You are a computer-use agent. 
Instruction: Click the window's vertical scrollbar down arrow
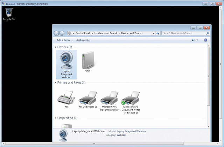pyautogui.click(x=209, y=126)
